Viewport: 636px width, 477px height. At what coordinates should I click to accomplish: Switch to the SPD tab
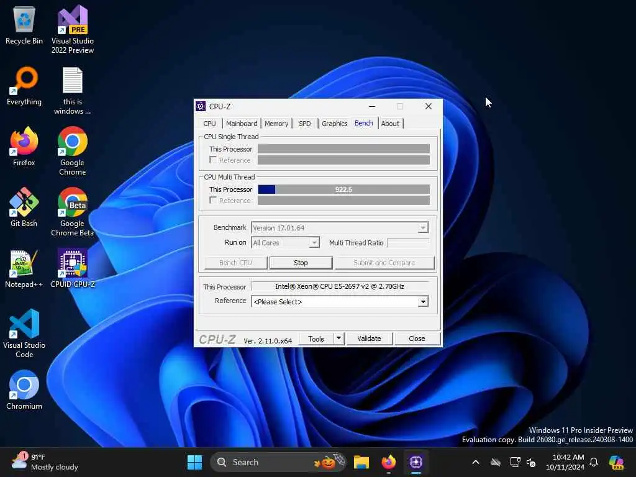(304, 124)
